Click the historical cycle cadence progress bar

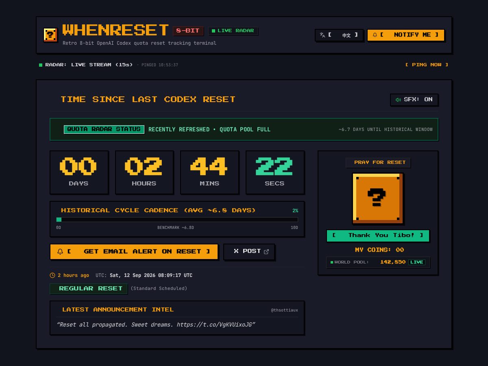tap(177, 220)
